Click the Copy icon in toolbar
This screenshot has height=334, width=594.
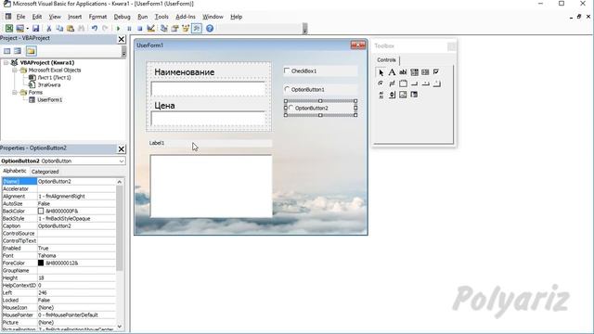click(x=59, y=29)
